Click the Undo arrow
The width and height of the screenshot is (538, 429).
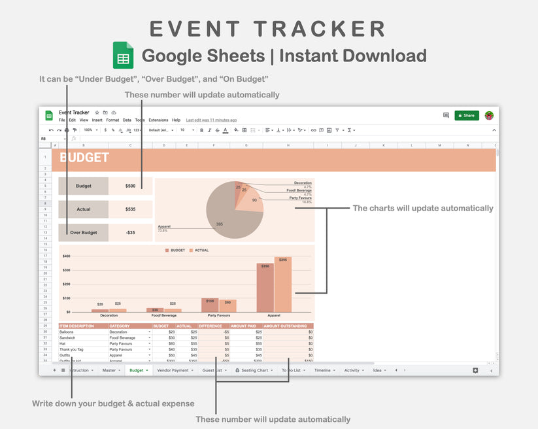pyautogui.click(x=51, y=130)
